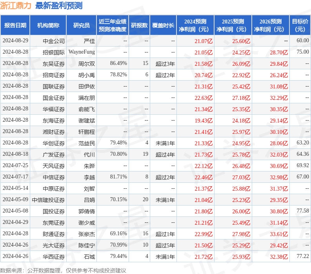The height and width of the screenshot is (274, 311).
Task: Click the data source footnote 数据来源
Action: 63,270
